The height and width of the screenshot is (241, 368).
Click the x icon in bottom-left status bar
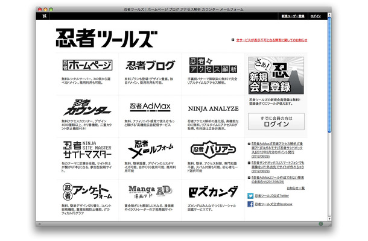pyautogui.click(x=39, y=224)
